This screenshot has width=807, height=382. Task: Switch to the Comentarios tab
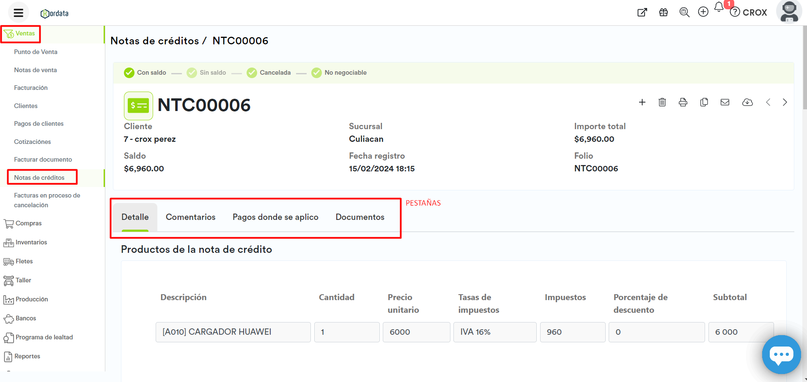pos(190,217)
